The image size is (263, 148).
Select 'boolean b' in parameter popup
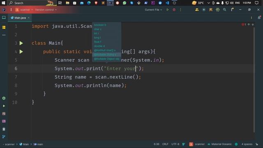point(100,25)
